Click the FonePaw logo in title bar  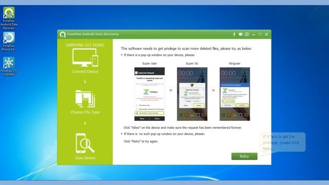coord(63,34)
